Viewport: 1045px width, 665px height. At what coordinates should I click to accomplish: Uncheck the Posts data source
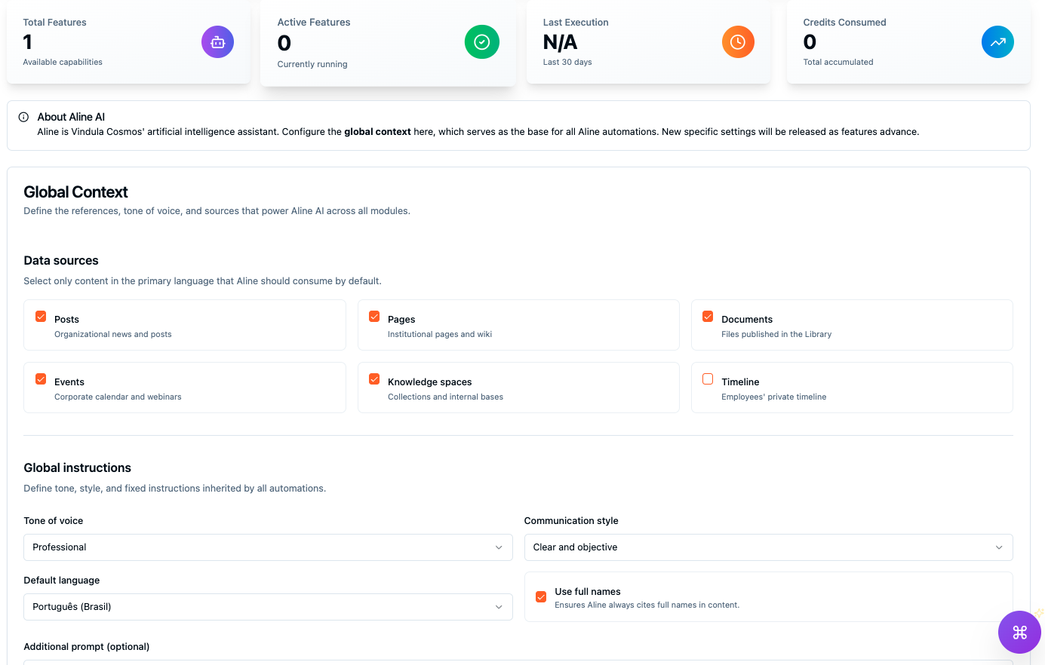(x=40, y=316)
